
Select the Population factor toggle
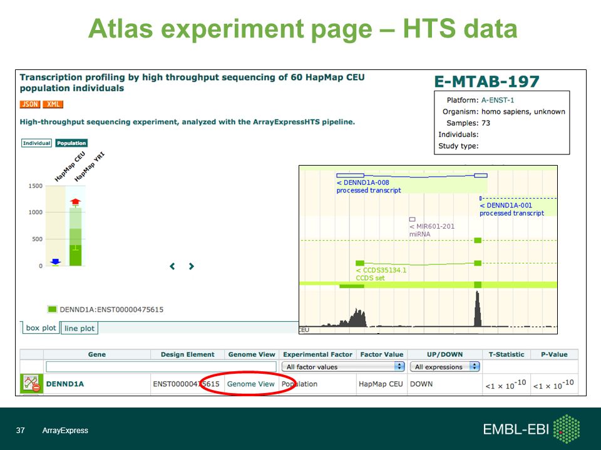coord(71,143)
